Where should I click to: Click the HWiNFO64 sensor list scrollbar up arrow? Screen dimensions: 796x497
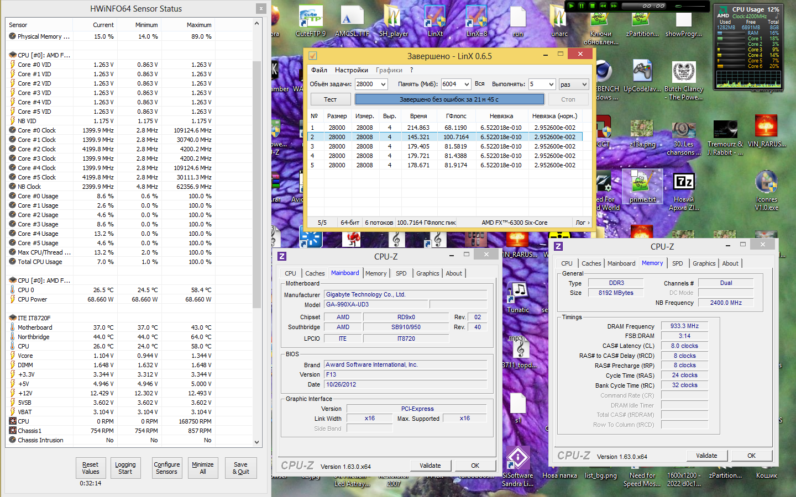[x=256, y=24]
